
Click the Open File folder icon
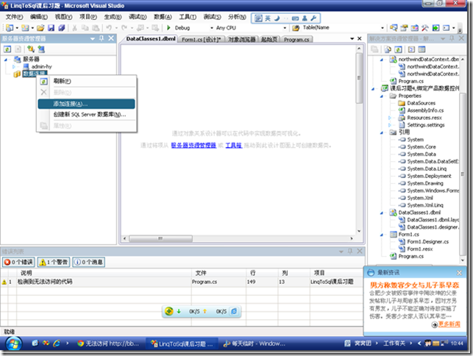[40, 28]
